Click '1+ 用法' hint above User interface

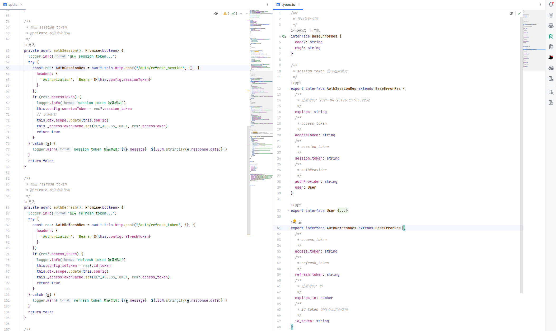[296, 205]
